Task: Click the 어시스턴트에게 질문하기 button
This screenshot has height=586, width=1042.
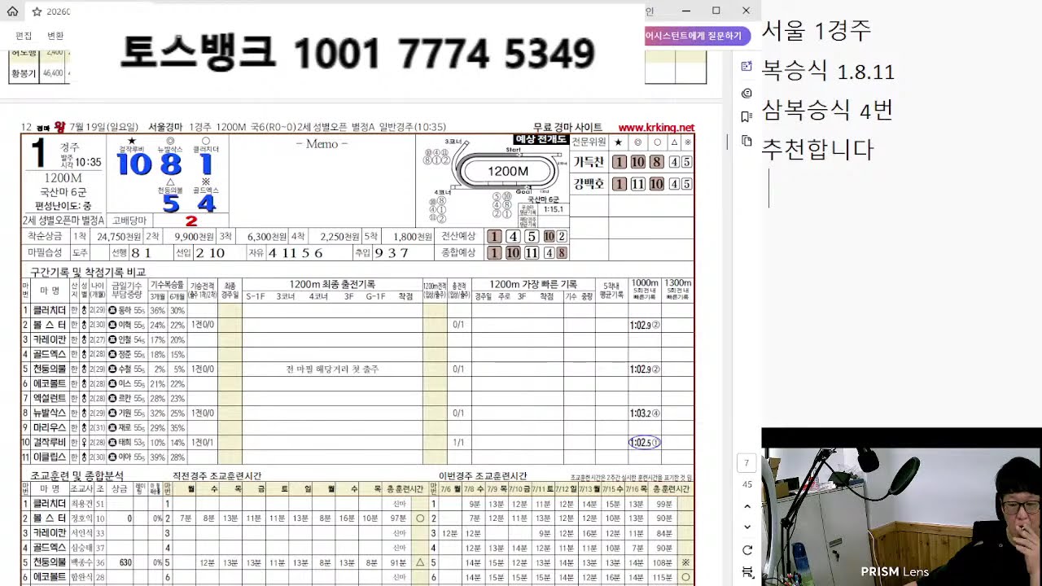Action: pos(694,36)
